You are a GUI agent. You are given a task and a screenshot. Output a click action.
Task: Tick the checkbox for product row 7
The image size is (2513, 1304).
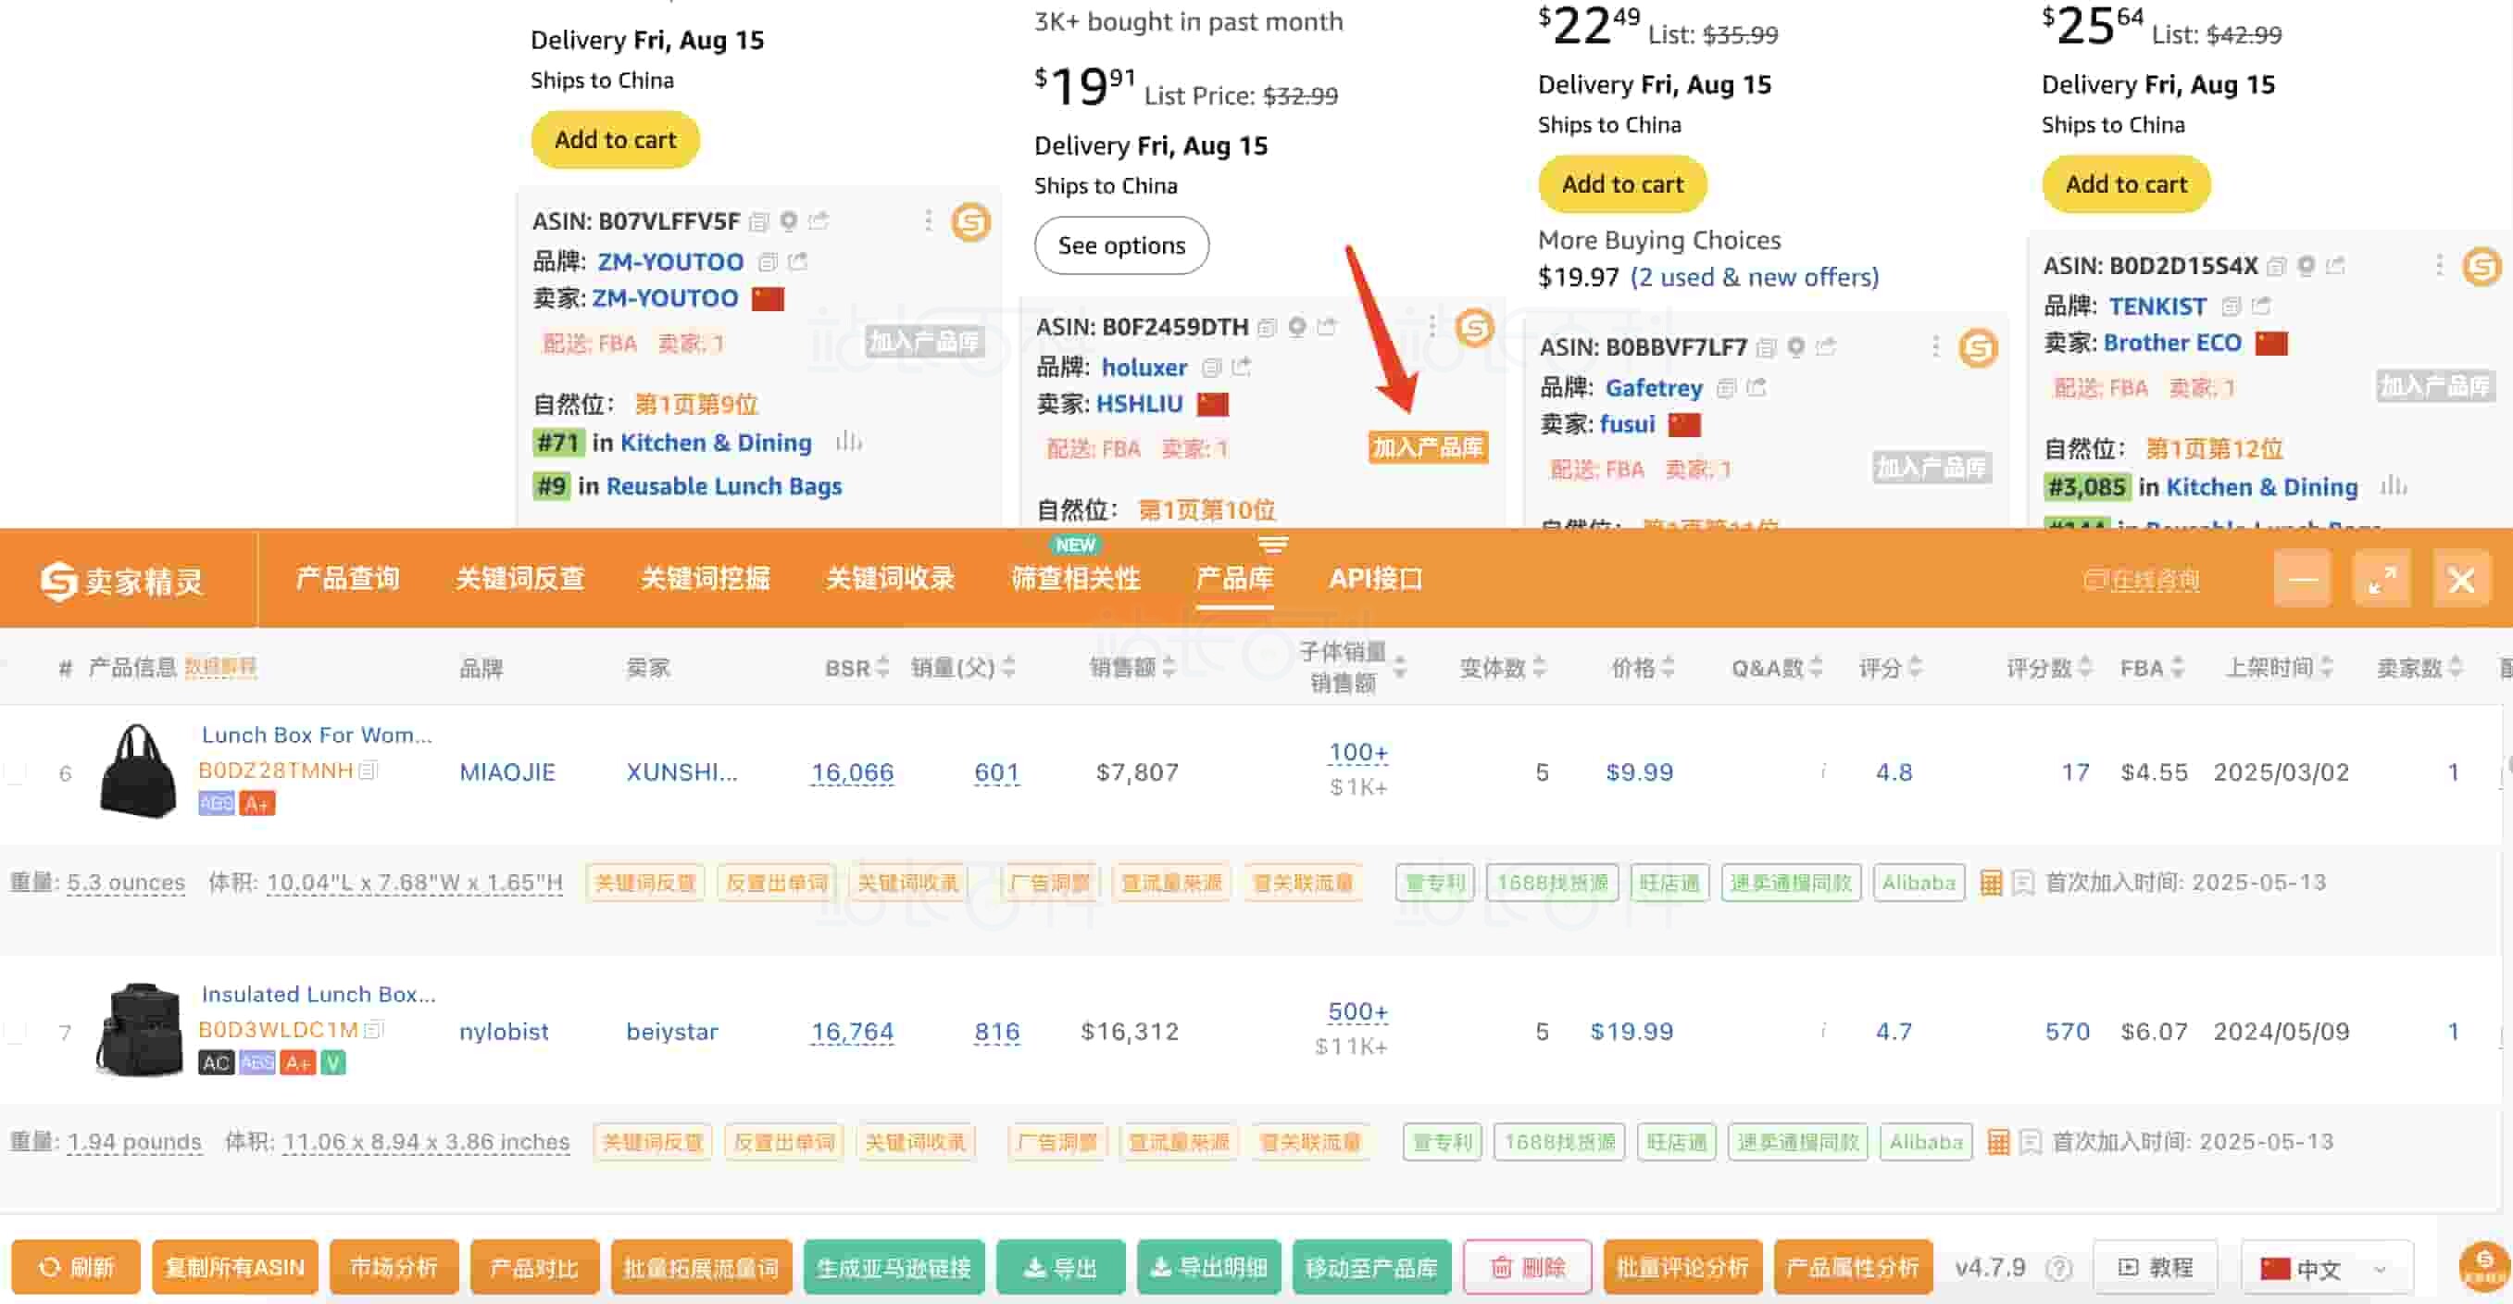click(16, 1032)
